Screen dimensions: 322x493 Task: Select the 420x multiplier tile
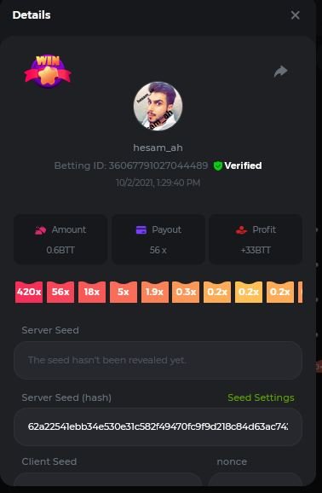[29, 292]
